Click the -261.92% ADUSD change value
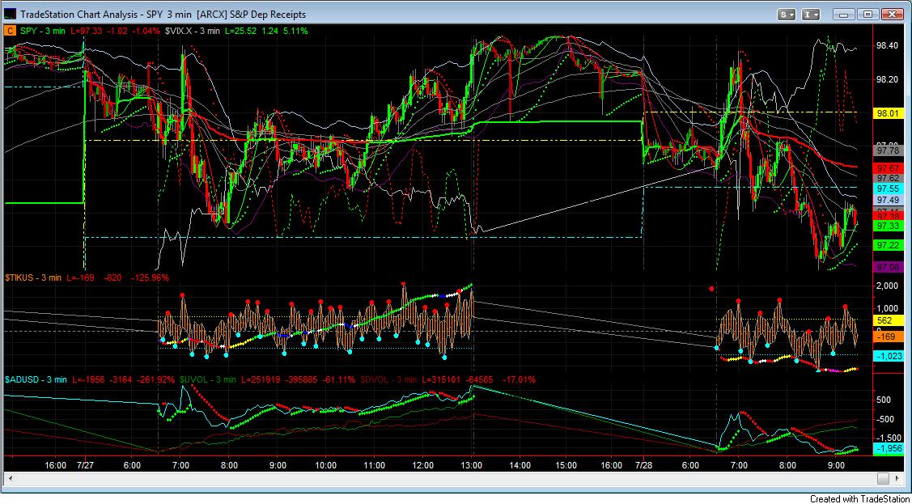 (x=156, y=379)
